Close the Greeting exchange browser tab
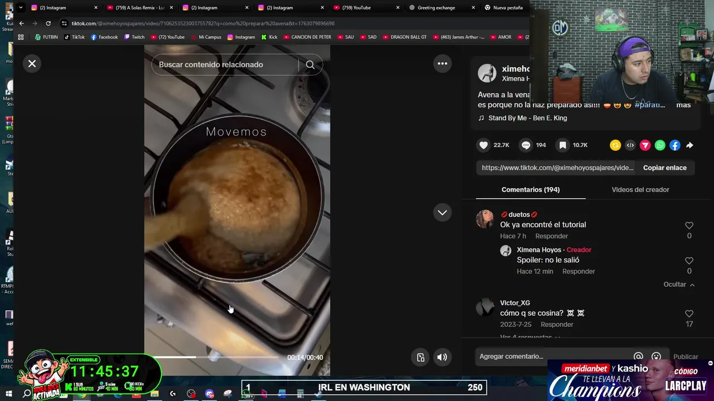 pos(473,8)
